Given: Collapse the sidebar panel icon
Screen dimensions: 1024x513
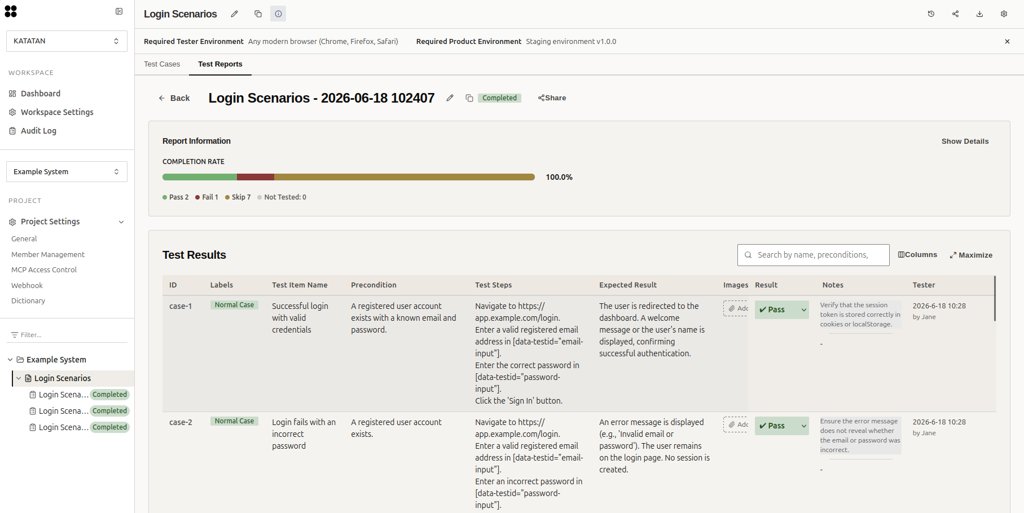Looking at the screenshot, I should pos(119,11).
